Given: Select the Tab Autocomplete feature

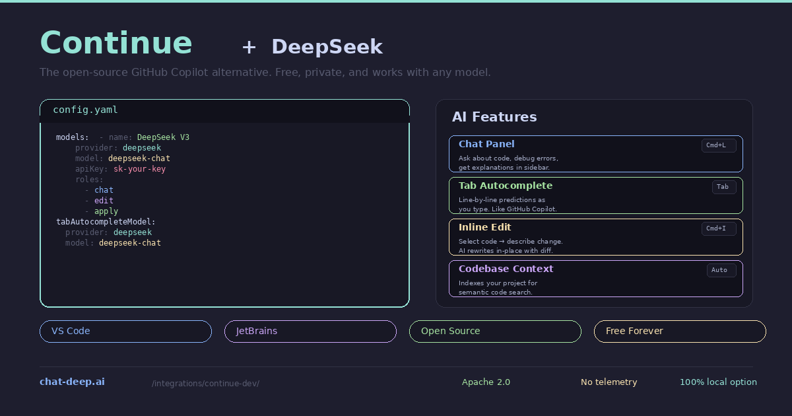Looking at the screenshot, I should click(595, 195).
